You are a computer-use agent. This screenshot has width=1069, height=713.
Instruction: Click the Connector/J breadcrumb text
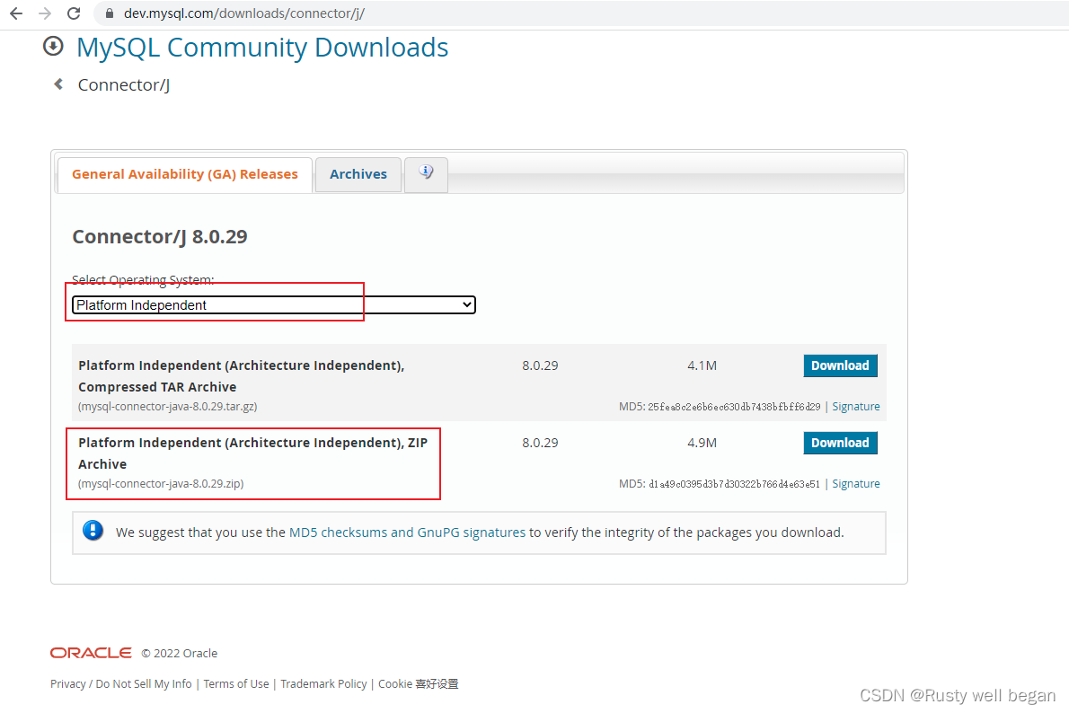tap(123, 84)
